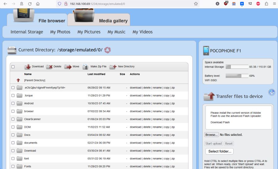
Task: Click the Move folder arrow icon
Action: coord(68,67)
